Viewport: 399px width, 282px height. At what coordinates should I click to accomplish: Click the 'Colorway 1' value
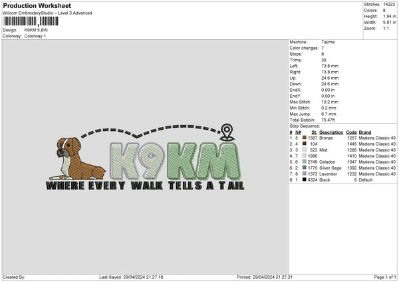pos(35,36)
